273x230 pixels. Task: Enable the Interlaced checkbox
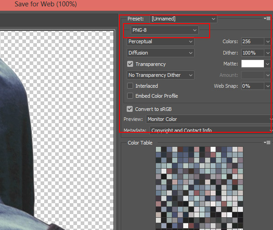[130, 86]
